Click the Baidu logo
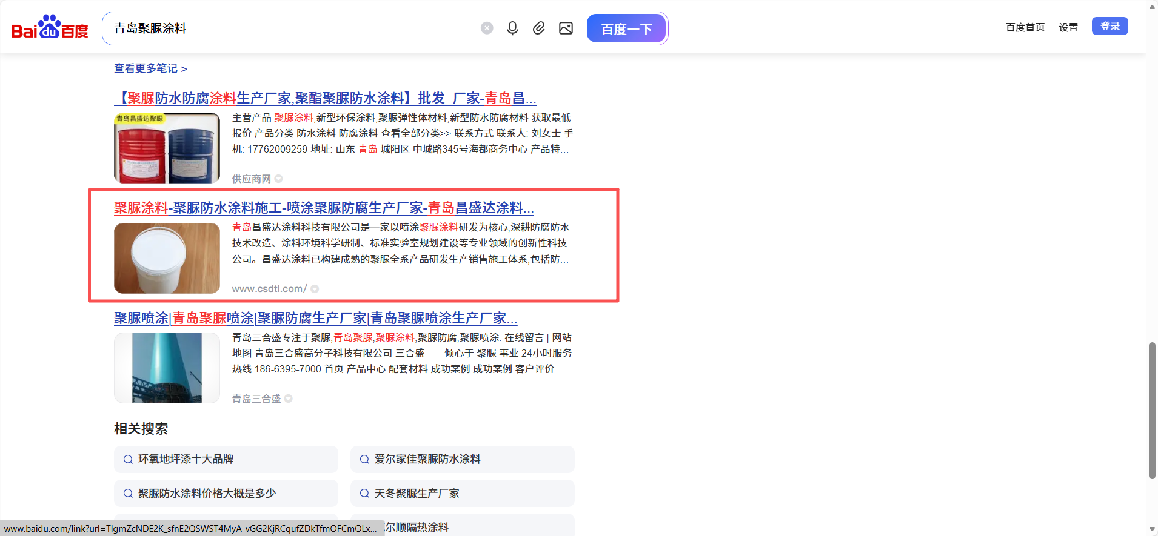The height and width of the screenshot is (536, 1158). pos(50,27)
